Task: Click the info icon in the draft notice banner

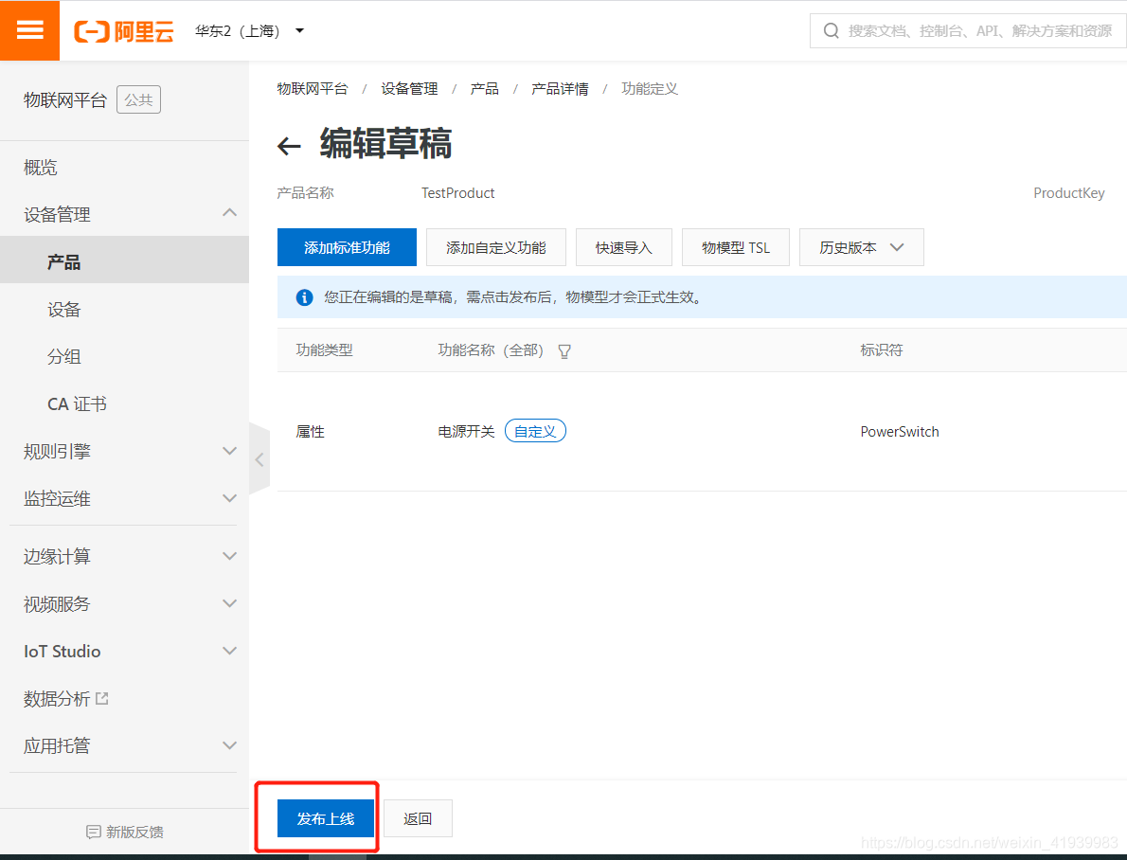Action: (x=304, y=296)
